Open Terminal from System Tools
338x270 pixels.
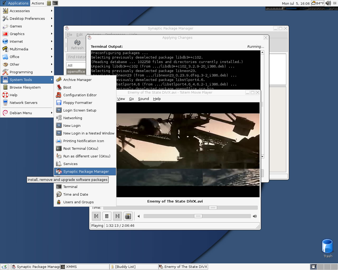pos(85,187)
